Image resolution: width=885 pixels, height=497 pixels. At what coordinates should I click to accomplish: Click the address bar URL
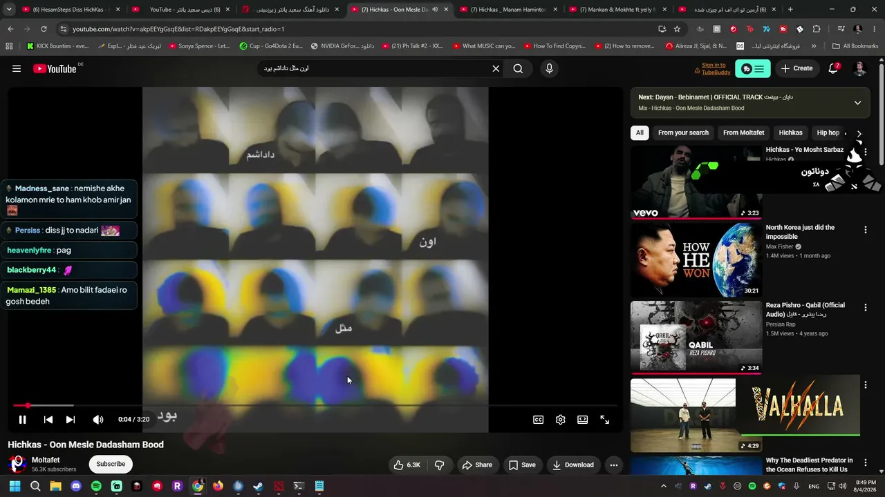pyautogui.click(x=178, y=29)
